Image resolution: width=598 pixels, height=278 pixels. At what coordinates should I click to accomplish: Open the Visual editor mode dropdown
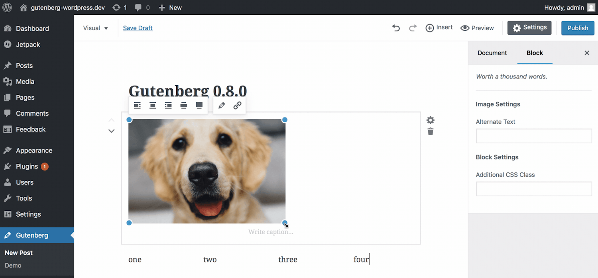point(96,28)
